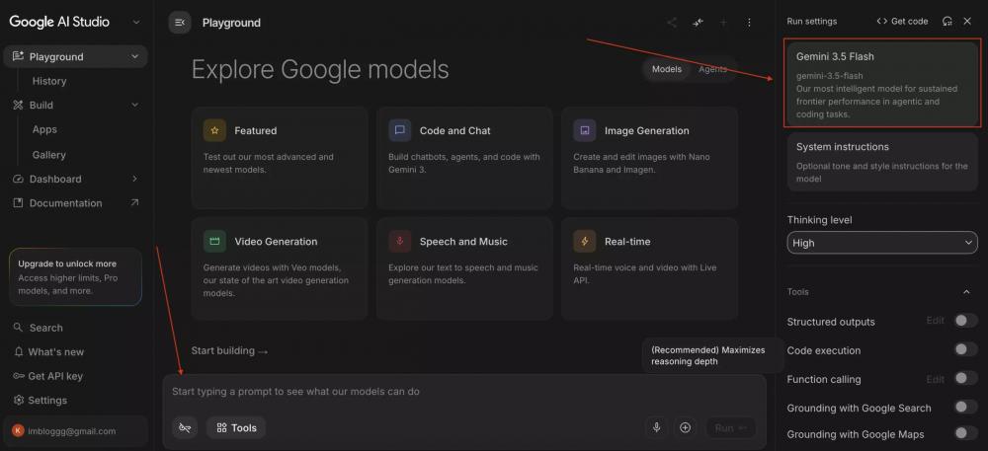Viewport: 988px width, 451px height.
Task: Click the share icon in Playground header
Action: pyautogui.click(x=672, y=23)
